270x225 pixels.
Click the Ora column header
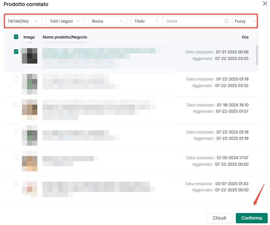[245, 37]
